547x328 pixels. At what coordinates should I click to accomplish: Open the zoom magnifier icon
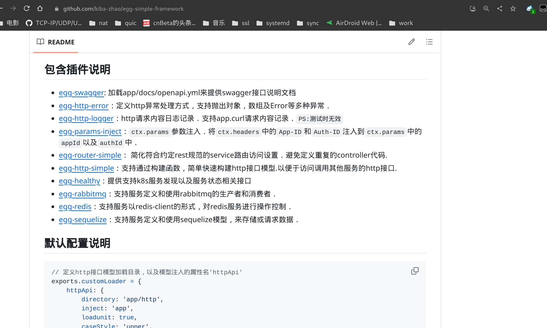click(x=486, y=9)
